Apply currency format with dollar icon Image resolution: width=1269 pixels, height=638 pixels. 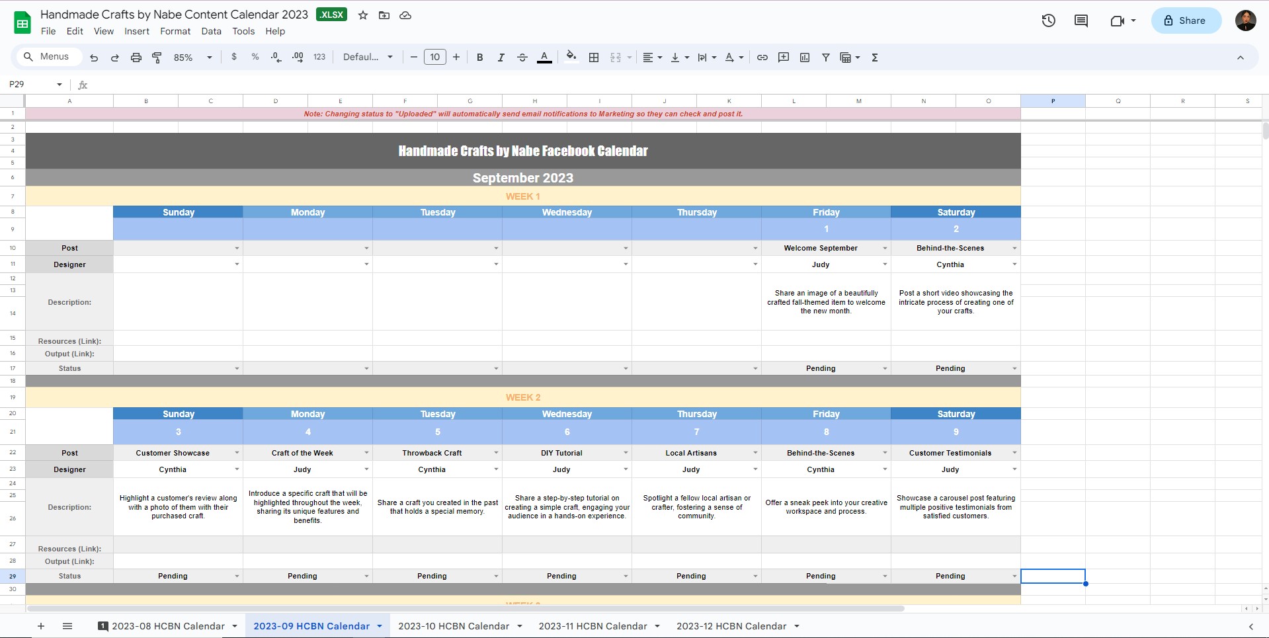click(234, 57)
